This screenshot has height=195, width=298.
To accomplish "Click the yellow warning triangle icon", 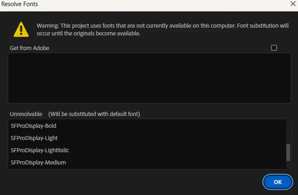I will click(21, 29).
